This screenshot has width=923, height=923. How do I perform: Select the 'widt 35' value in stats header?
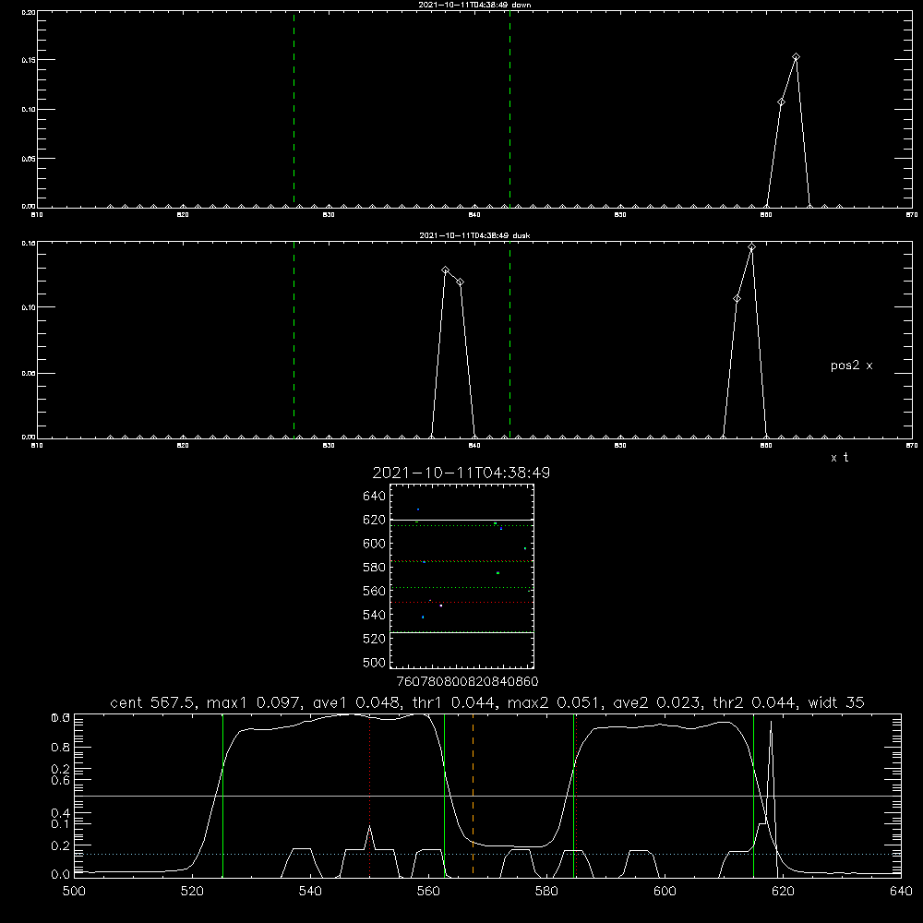(x=836, y=702)
